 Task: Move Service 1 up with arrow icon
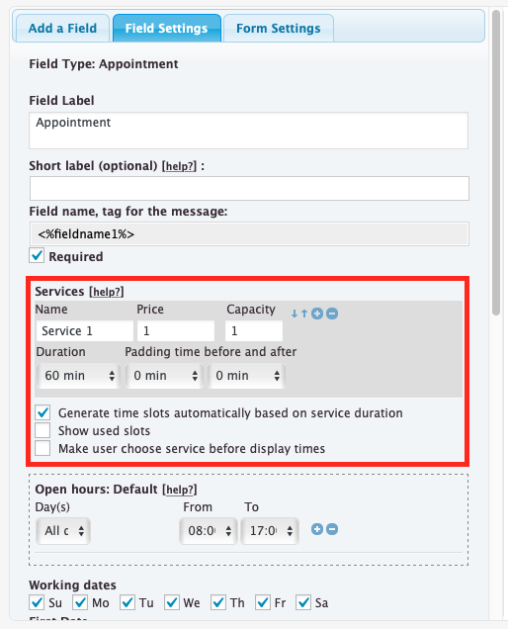[304, 314]
